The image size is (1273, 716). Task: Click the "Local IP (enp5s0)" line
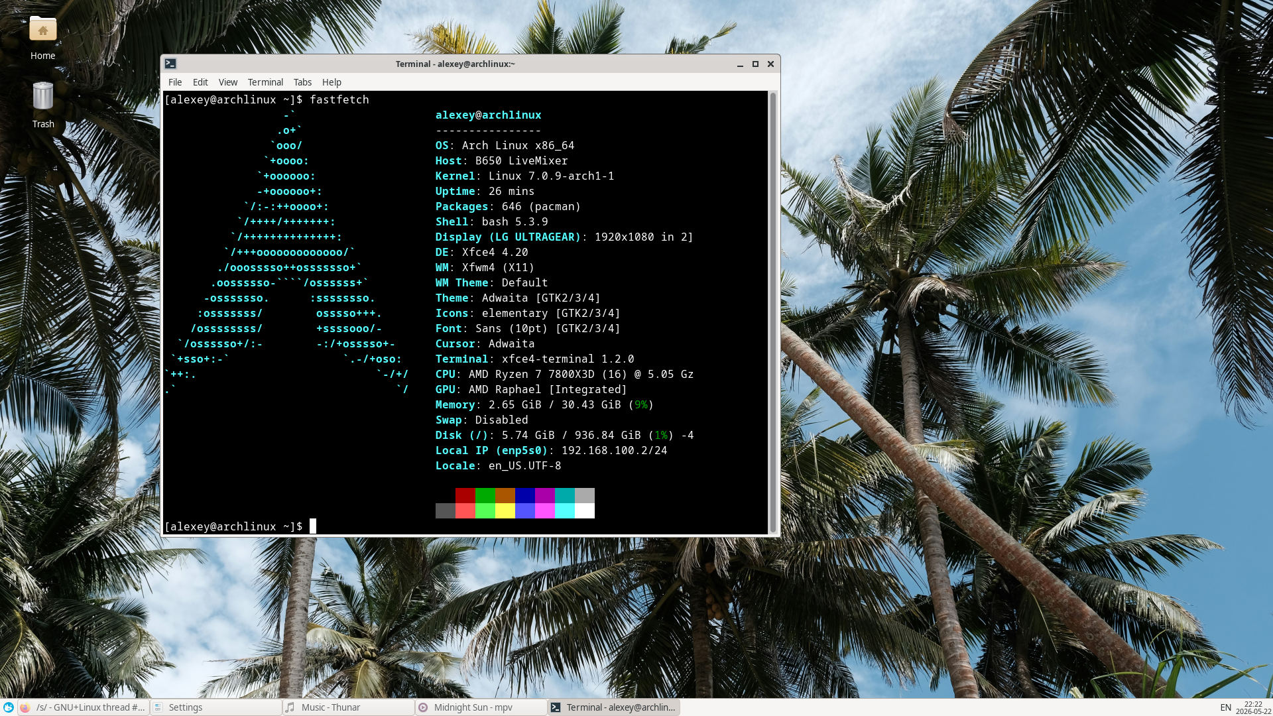coord(552,450)
